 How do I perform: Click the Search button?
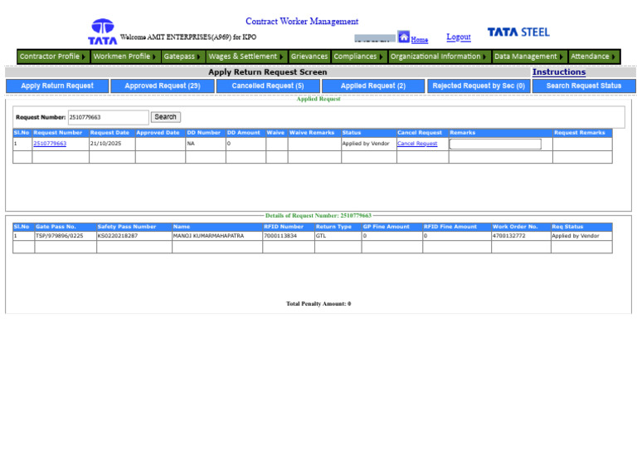tap(166, 117)
